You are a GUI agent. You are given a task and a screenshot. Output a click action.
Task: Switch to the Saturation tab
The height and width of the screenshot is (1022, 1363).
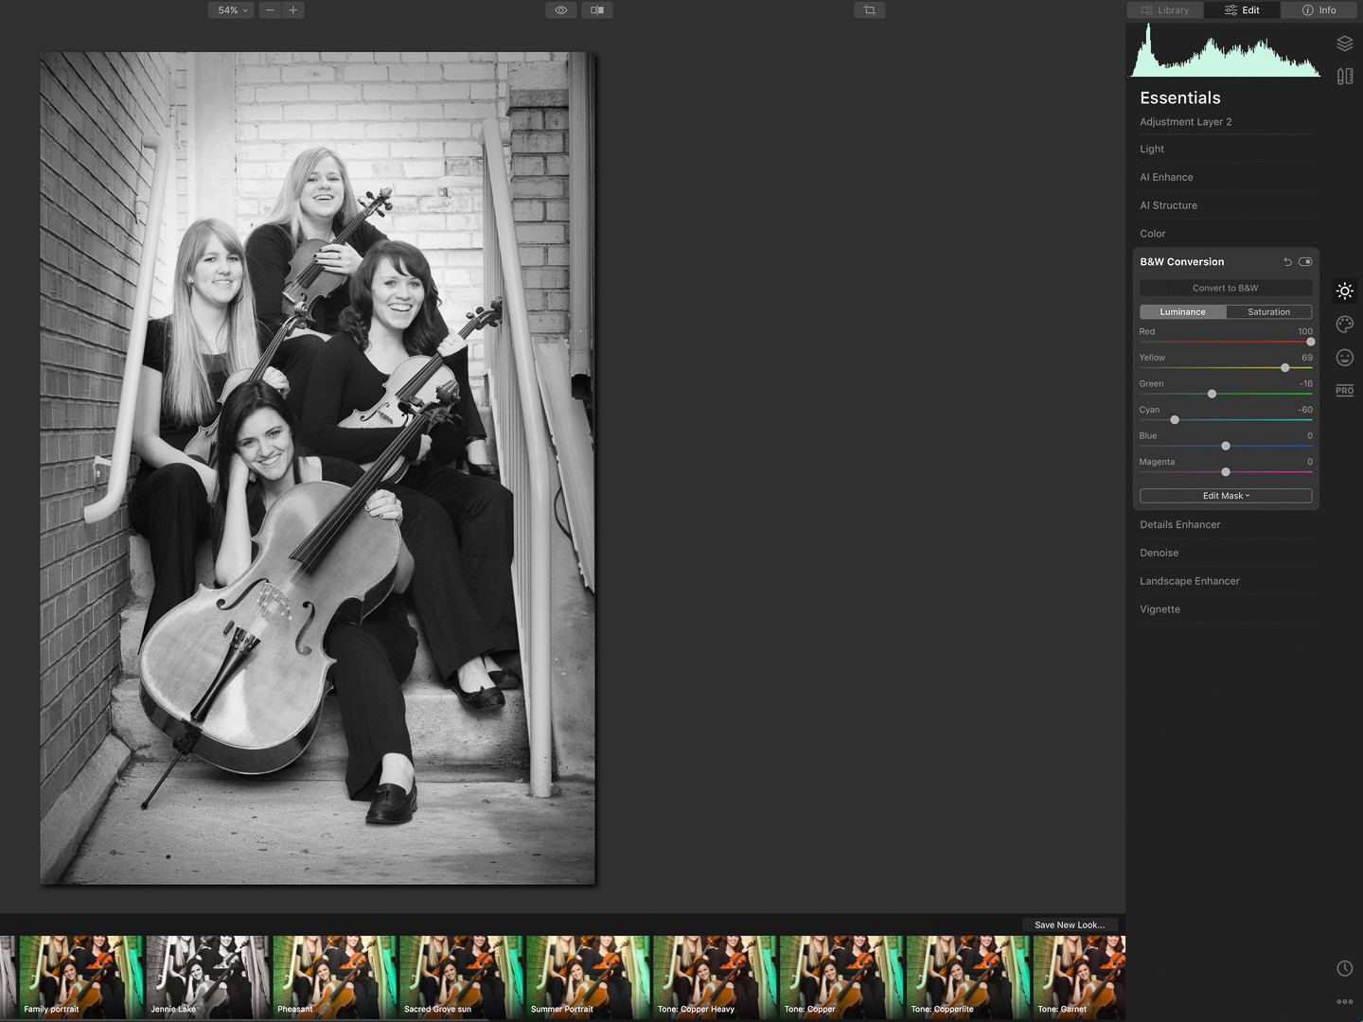pos(1268,312)
